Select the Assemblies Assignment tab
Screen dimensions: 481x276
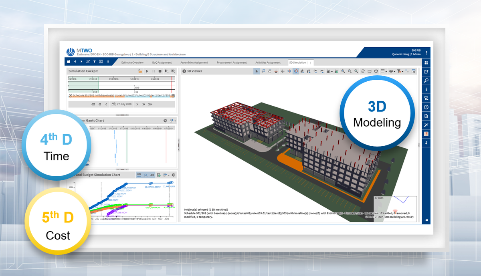coord(194,62)
